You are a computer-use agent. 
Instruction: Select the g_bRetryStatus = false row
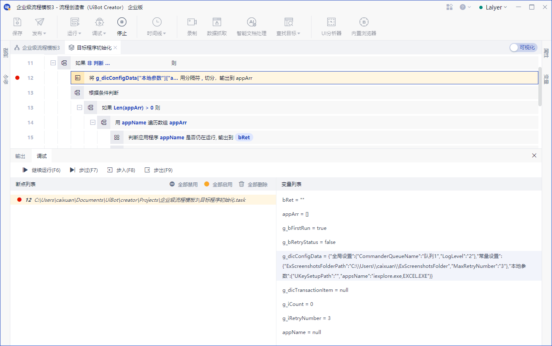point(409,242)
